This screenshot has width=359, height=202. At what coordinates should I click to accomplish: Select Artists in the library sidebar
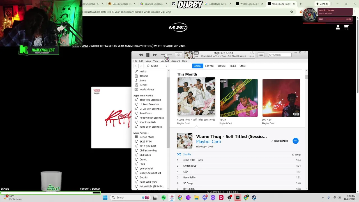(143, 72)
